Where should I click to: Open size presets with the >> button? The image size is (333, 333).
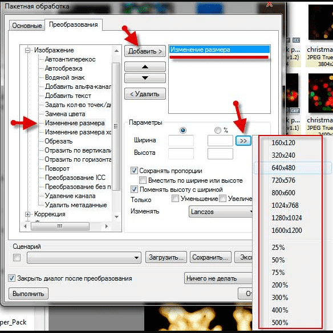click(x=243, y=141)
